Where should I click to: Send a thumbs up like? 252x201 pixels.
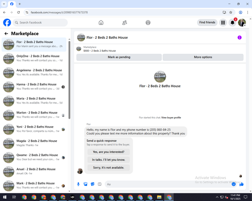[241, 184]
